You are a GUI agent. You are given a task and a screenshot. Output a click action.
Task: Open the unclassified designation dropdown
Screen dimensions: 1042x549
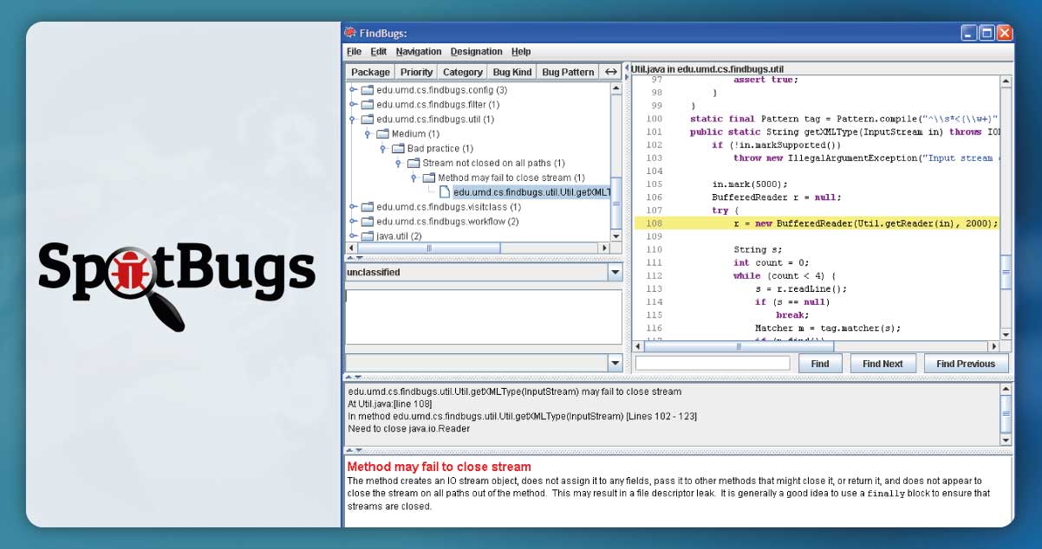tap(615, 272)
